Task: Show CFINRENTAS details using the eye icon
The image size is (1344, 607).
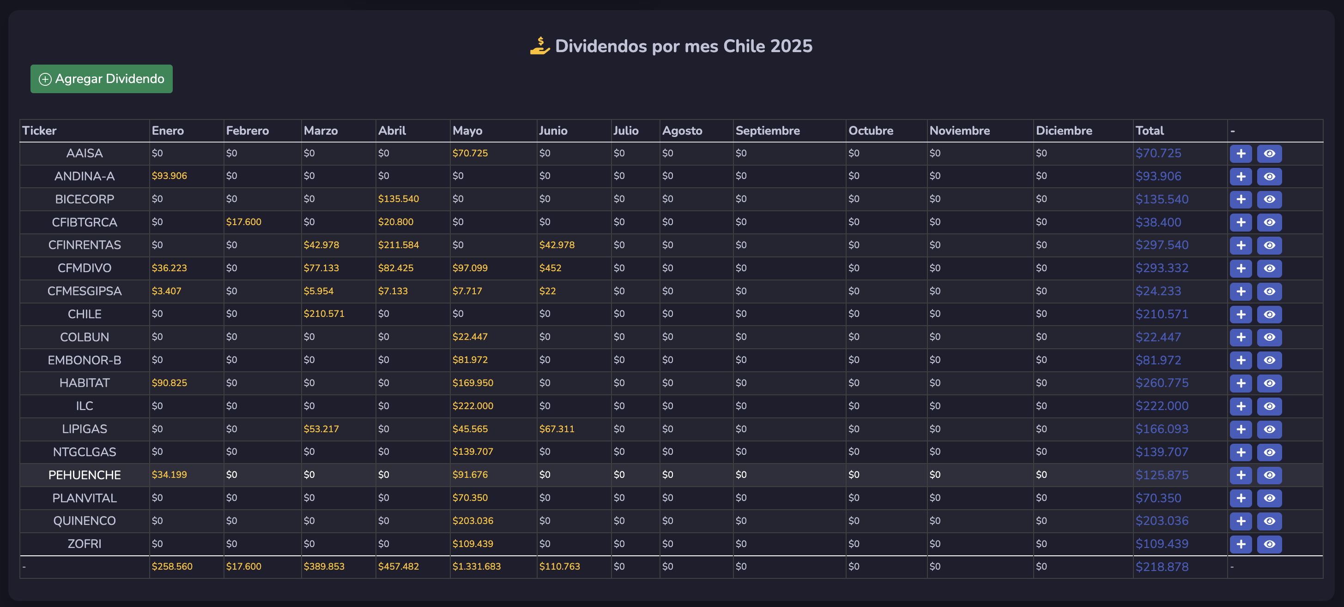Action: click(1269, 245)
